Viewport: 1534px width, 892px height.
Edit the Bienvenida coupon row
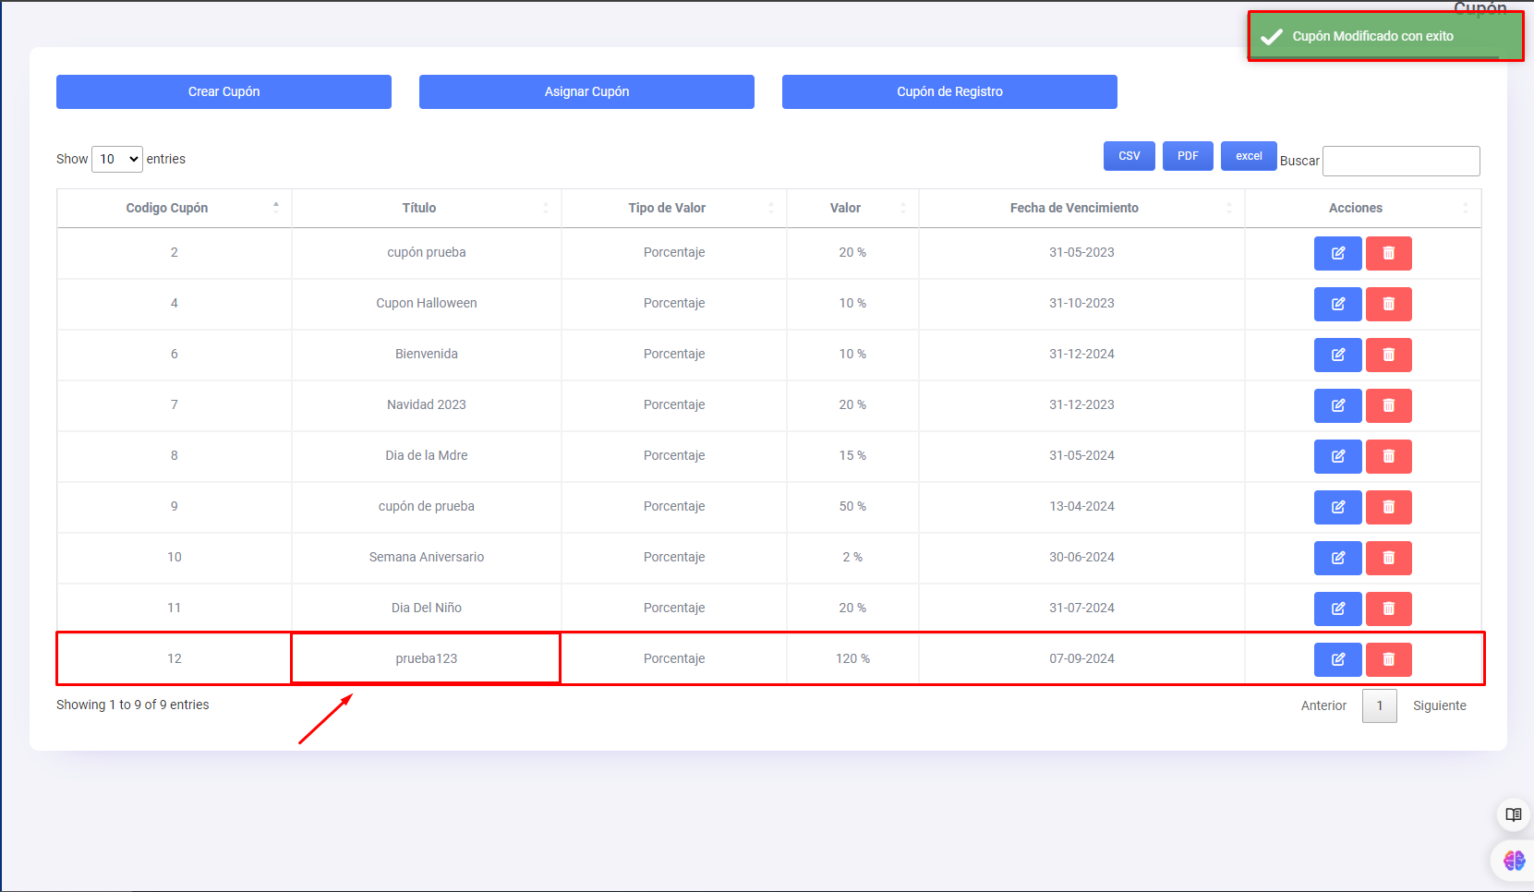1337,355
